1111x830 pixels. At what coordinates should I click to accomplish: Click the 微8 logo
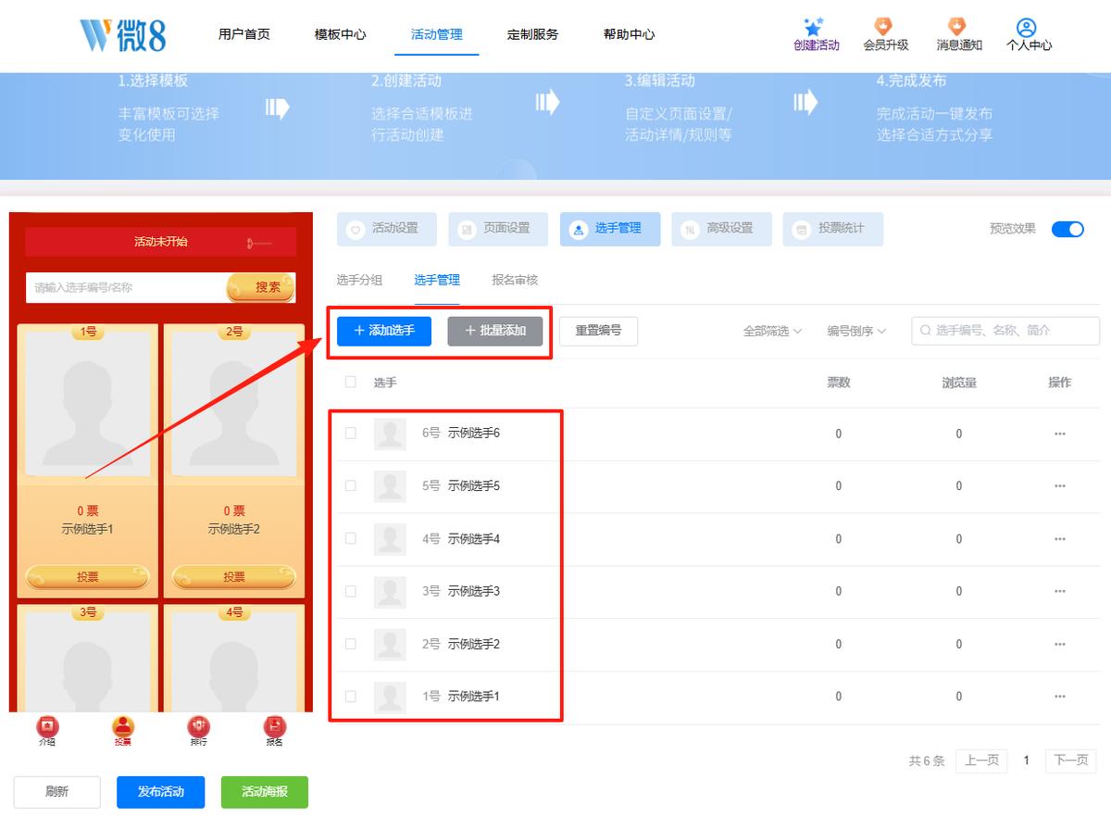tap(122, 34)
